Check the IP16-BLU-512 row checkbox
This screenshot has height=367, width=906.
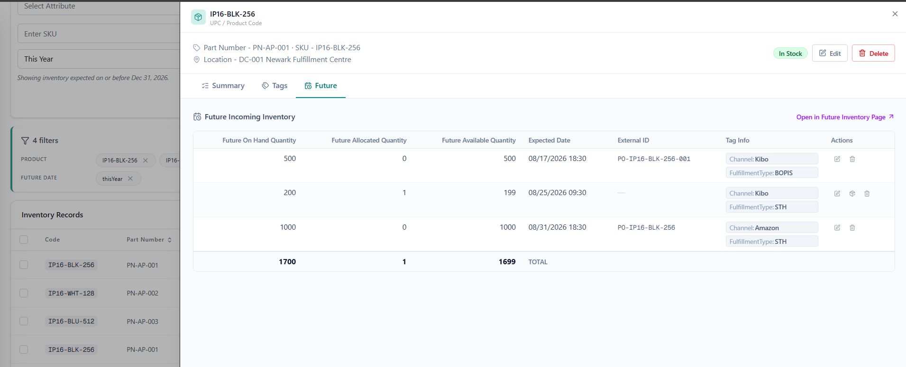(24, 321)
